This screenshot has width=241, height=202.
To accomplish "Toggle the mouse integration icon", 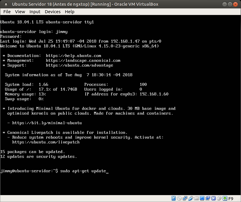I will tap(219, 198).
